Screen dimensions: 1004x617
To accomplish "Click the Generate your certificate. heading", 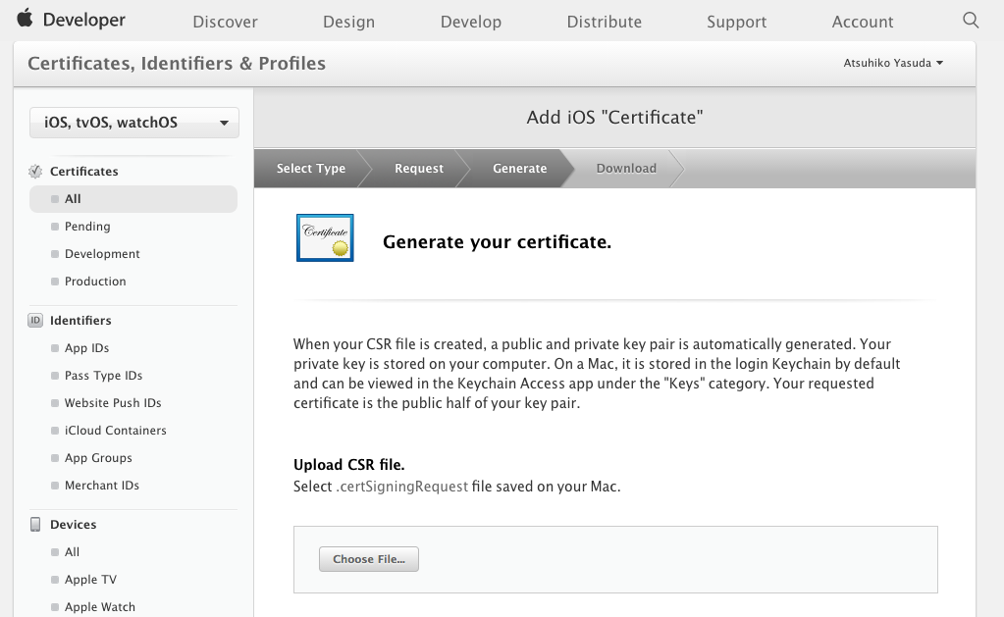I will pyautogui.click(x=497, y=242).
